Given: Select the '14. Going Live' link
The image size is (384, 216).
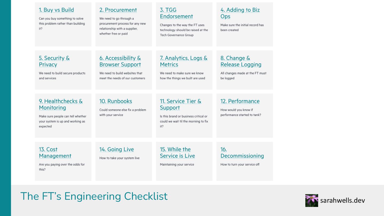Looking at the screenshot, I should pos(117,149).
